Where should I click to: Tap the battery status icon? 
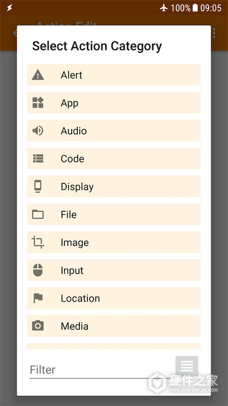click(195, 8)
